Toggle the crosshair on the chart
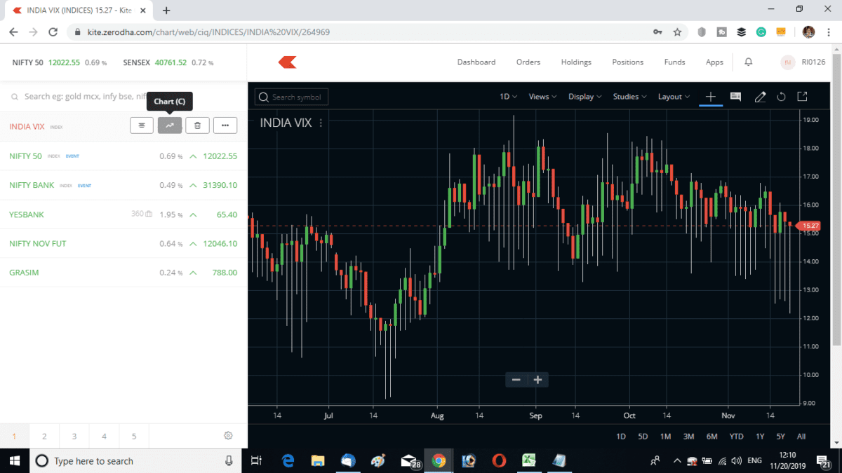The width and height of the screenshot is (842, 473). coord(710,97)
